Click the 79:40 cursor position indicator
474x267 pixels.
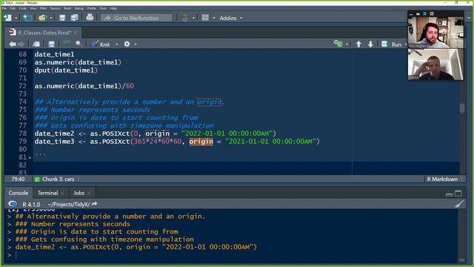pos(18,179)
